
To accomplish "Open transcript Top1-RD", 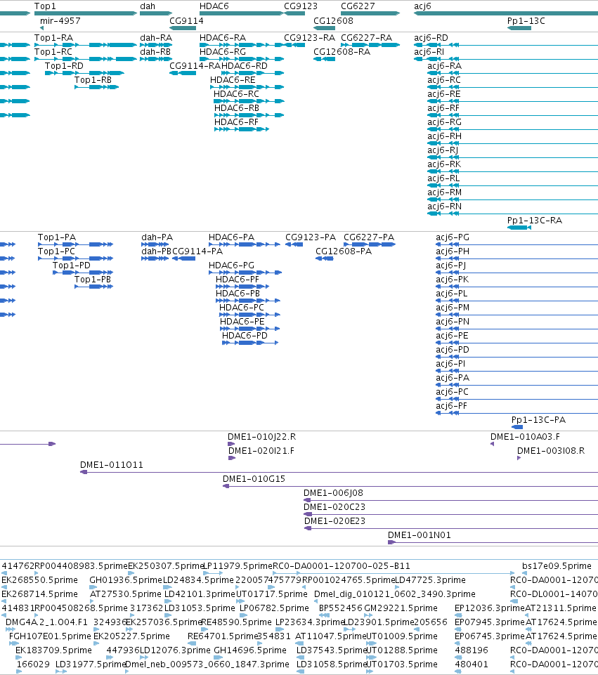I will (x=64, y=65).
